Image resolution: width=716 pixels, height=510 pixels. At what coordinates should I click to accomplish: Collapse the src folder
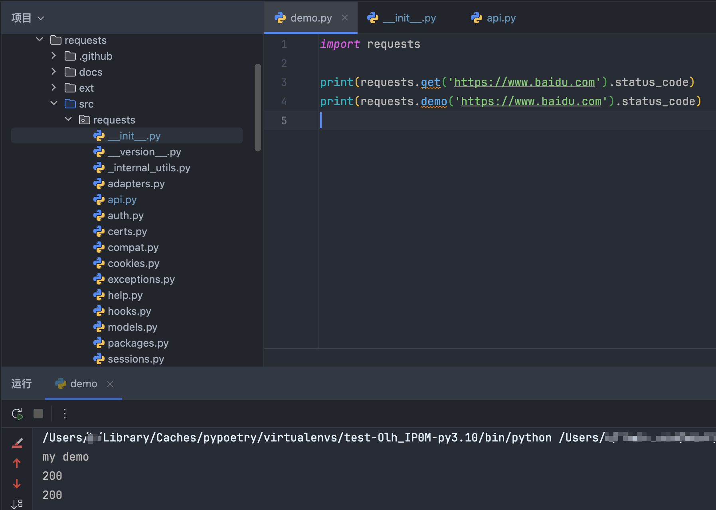(54, 104)
